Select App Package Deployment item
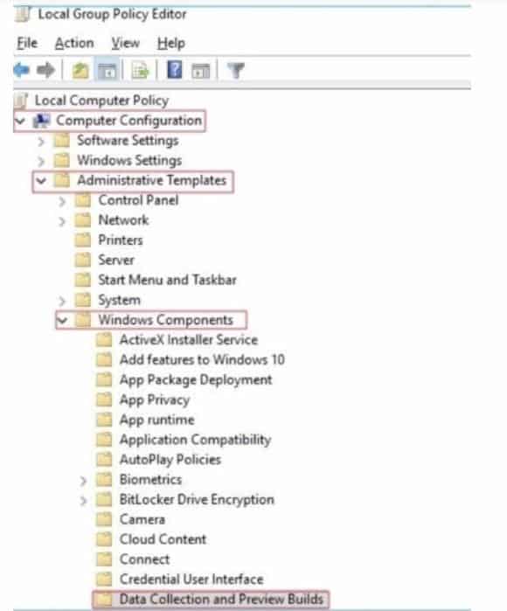Image resolution: width=507 pixels, height=611 pixels. (x=196, y=379)
